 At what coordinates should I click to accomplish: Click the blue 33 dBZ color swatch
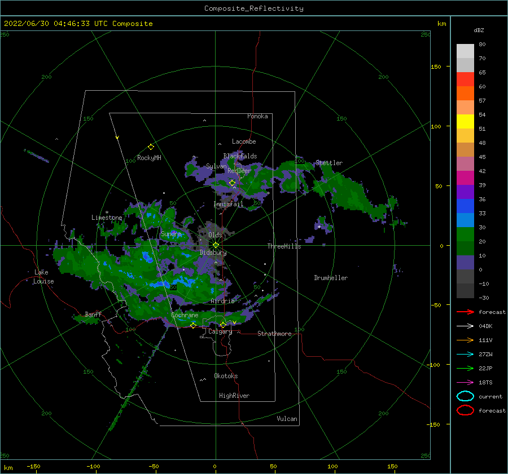click(x=465, y=206)
